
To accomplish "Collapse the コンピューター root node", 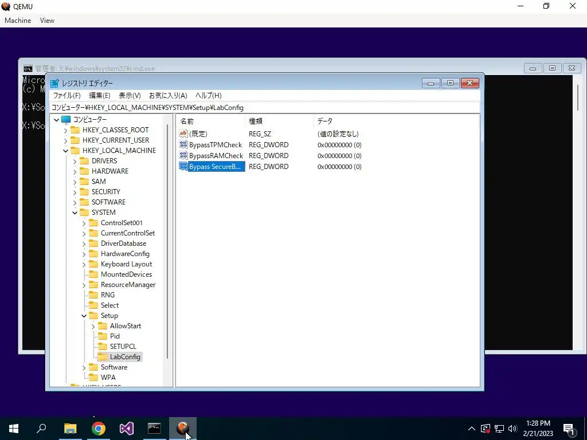I will tap(57, 120).
